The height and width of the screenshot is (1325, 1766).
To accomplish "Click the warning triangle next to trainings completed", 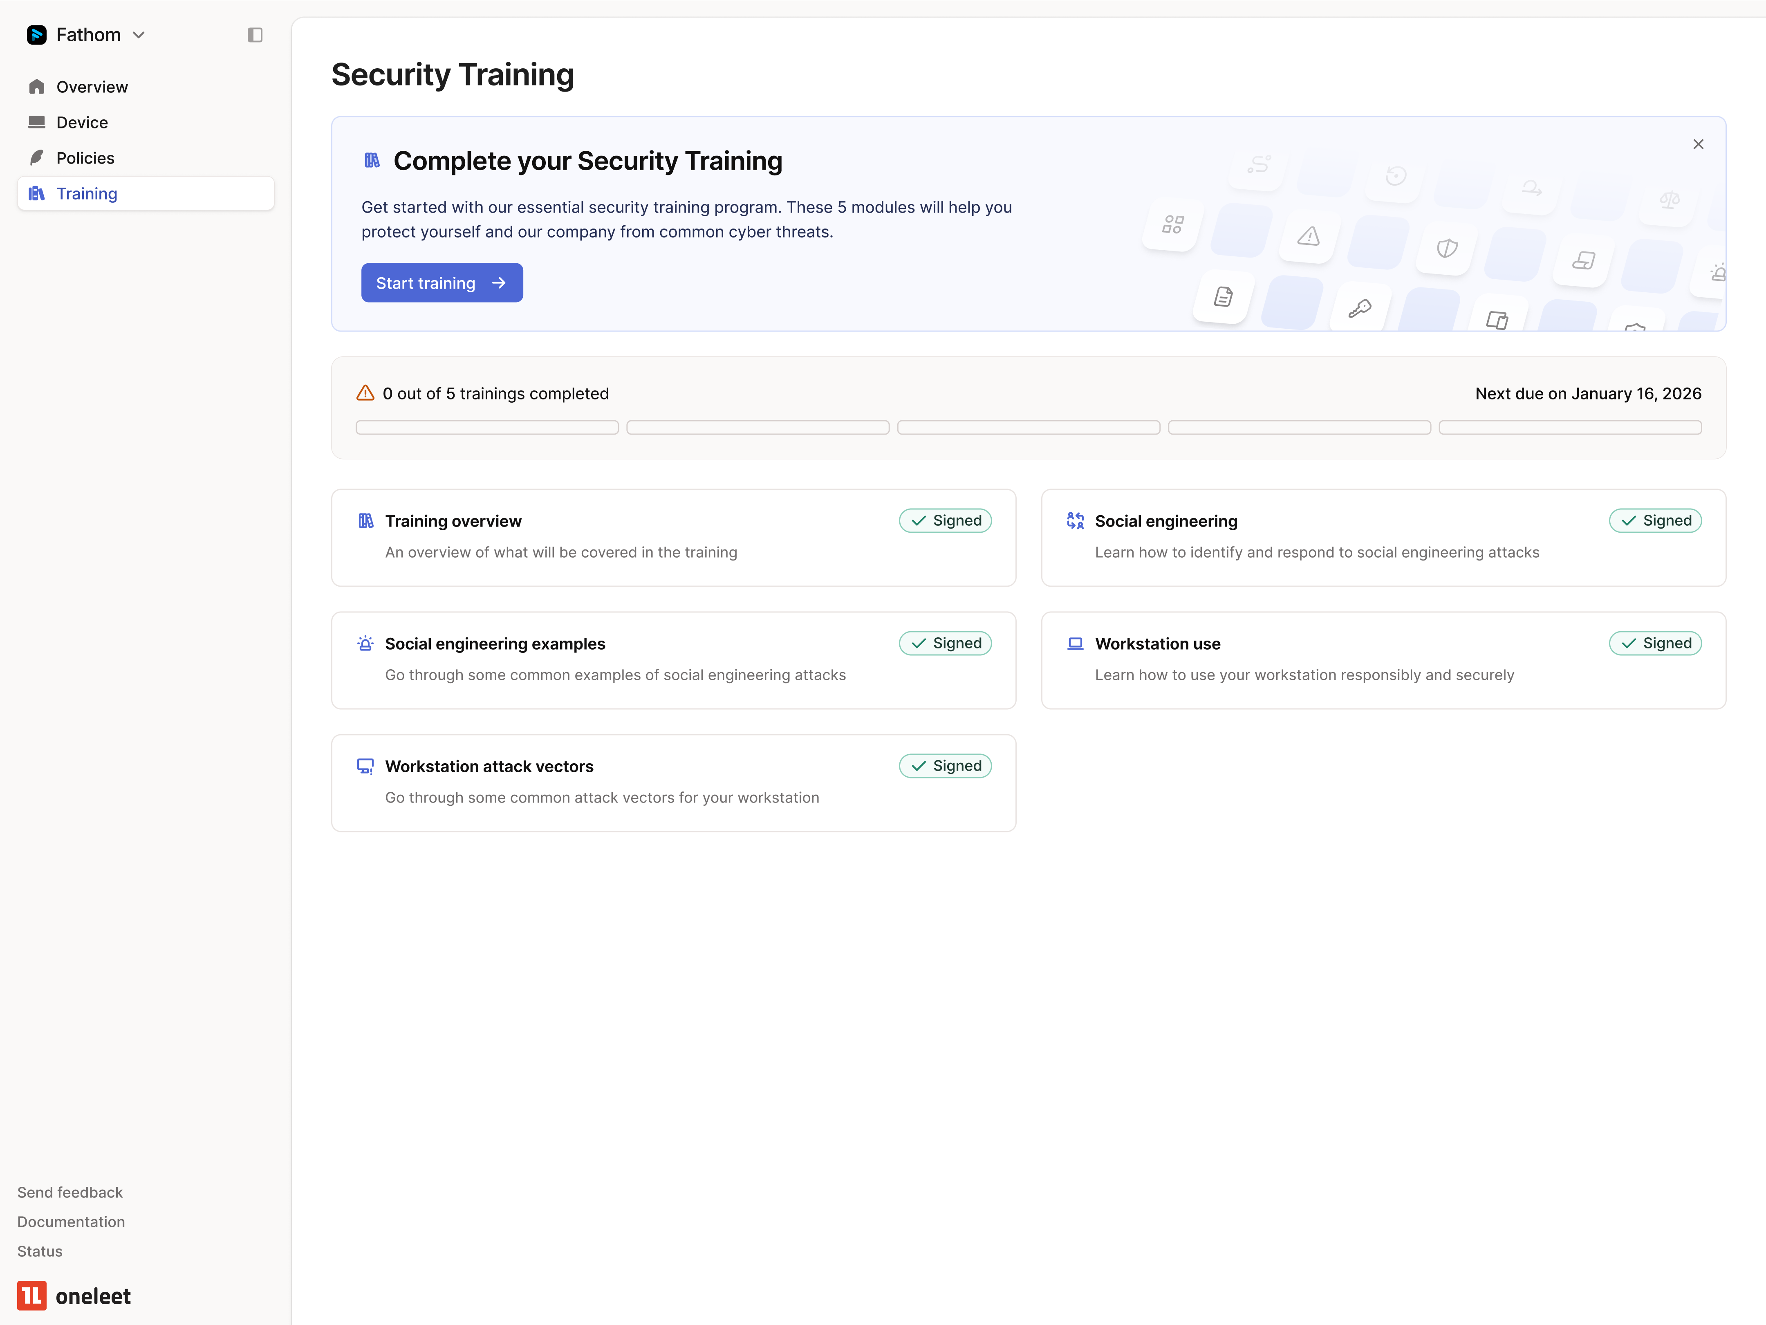I will pos(365,393).
